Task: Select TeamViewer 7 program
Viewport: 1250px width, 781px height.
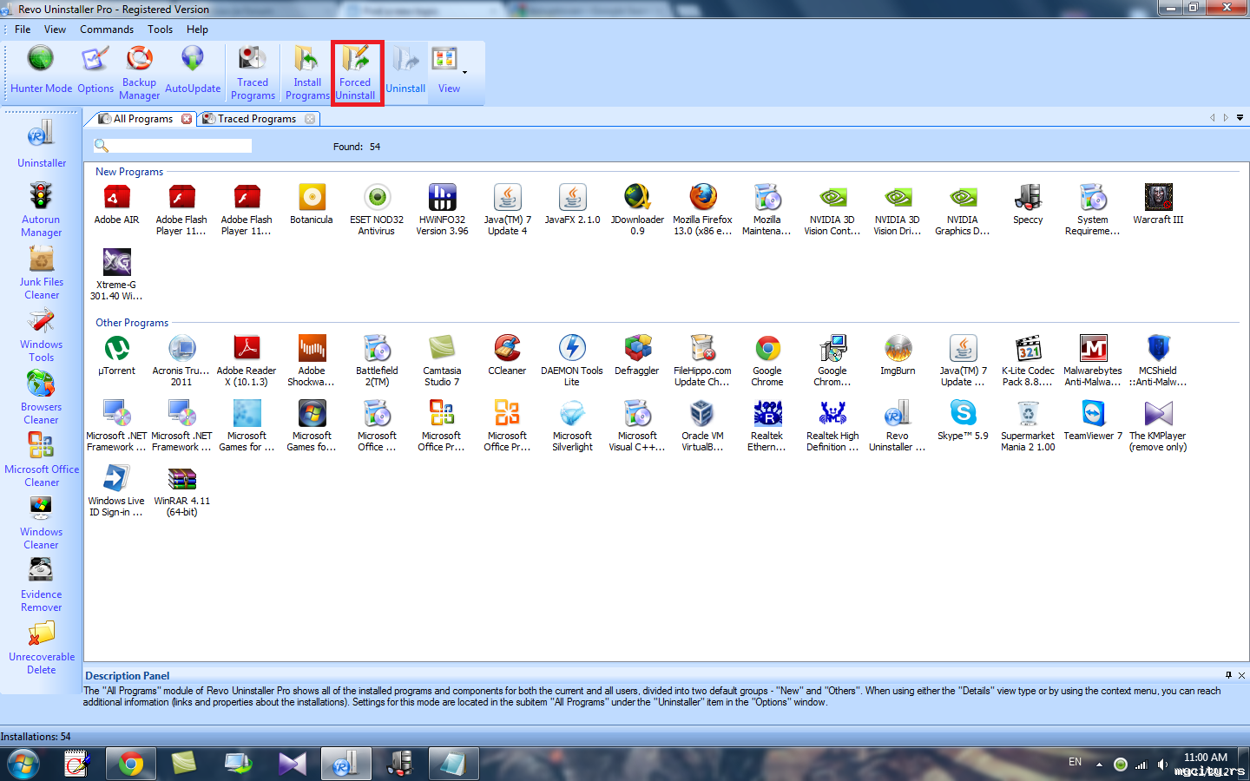Action: pyautogui.click(x=1093, y=421)
